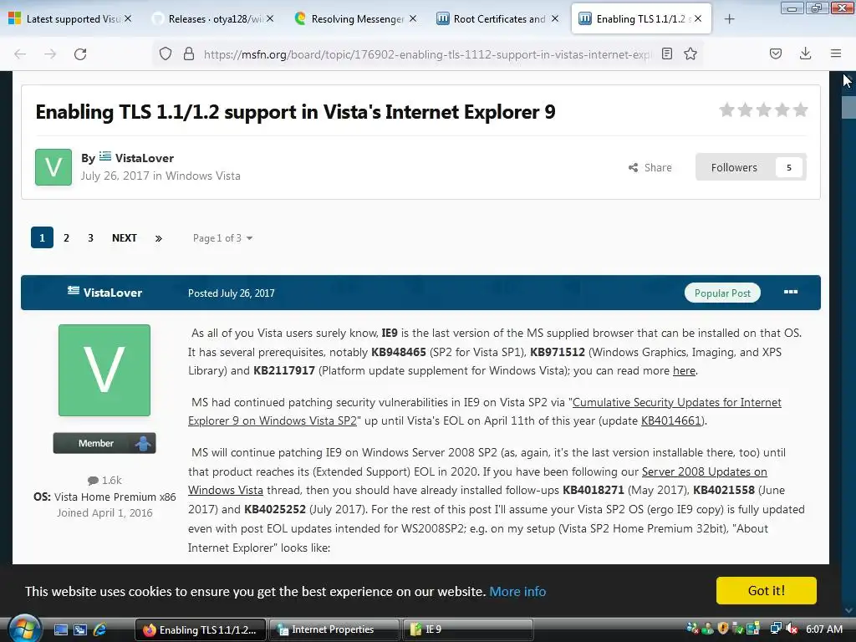
Task: Open the downloads panel
Action: pyautogui.click(x=805, y=53)
